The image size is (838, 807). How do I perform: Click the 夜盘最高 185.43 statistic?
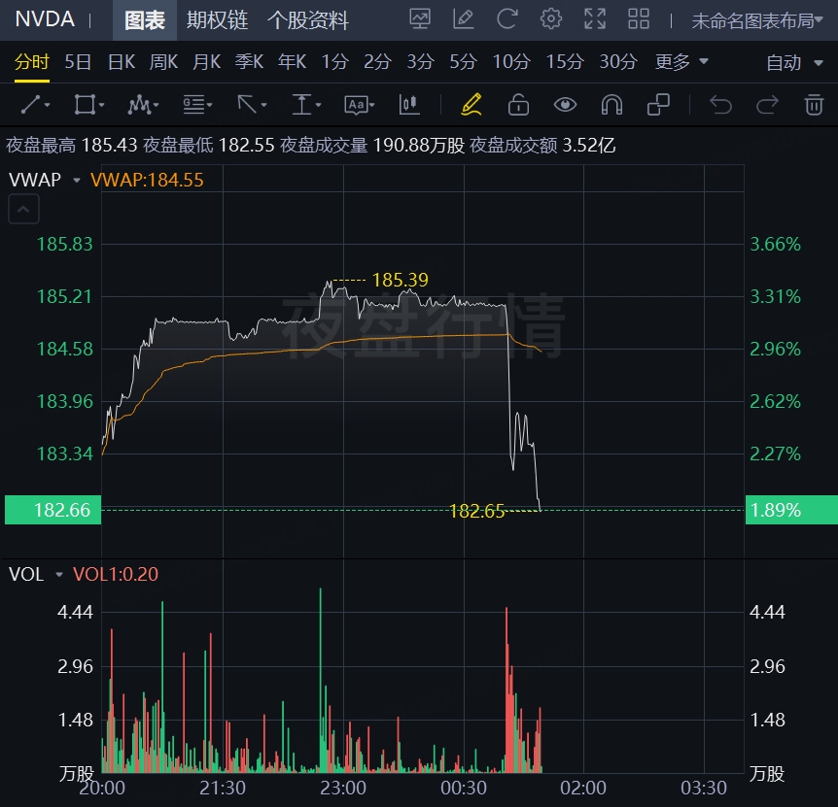pyautogui.click(x=72, y=145)
